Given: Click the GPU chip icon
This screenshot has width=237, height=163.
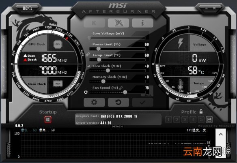Looking at the screenshot, I should (58, 44).
